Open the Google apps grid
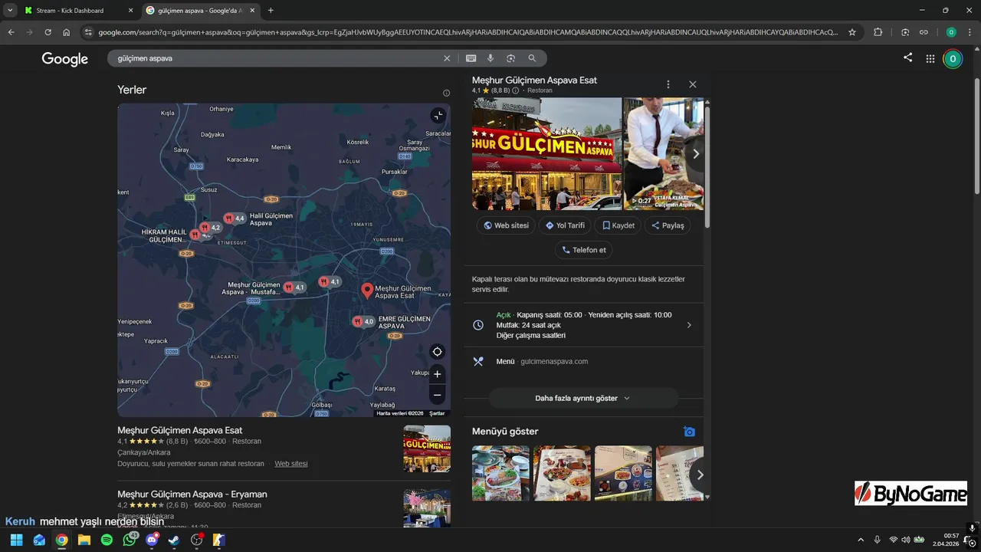This screenshot has width=981, height=552. tap(930, 58)
